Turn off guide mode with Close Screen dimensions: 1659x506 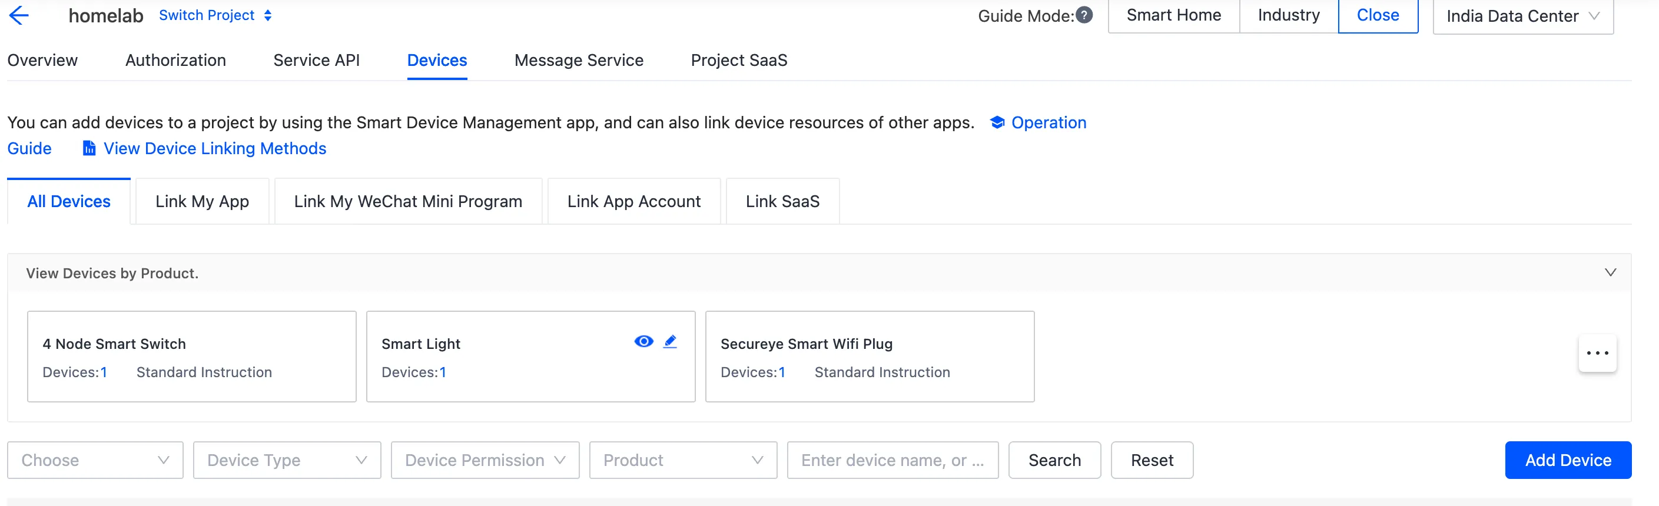(1378, 15)
